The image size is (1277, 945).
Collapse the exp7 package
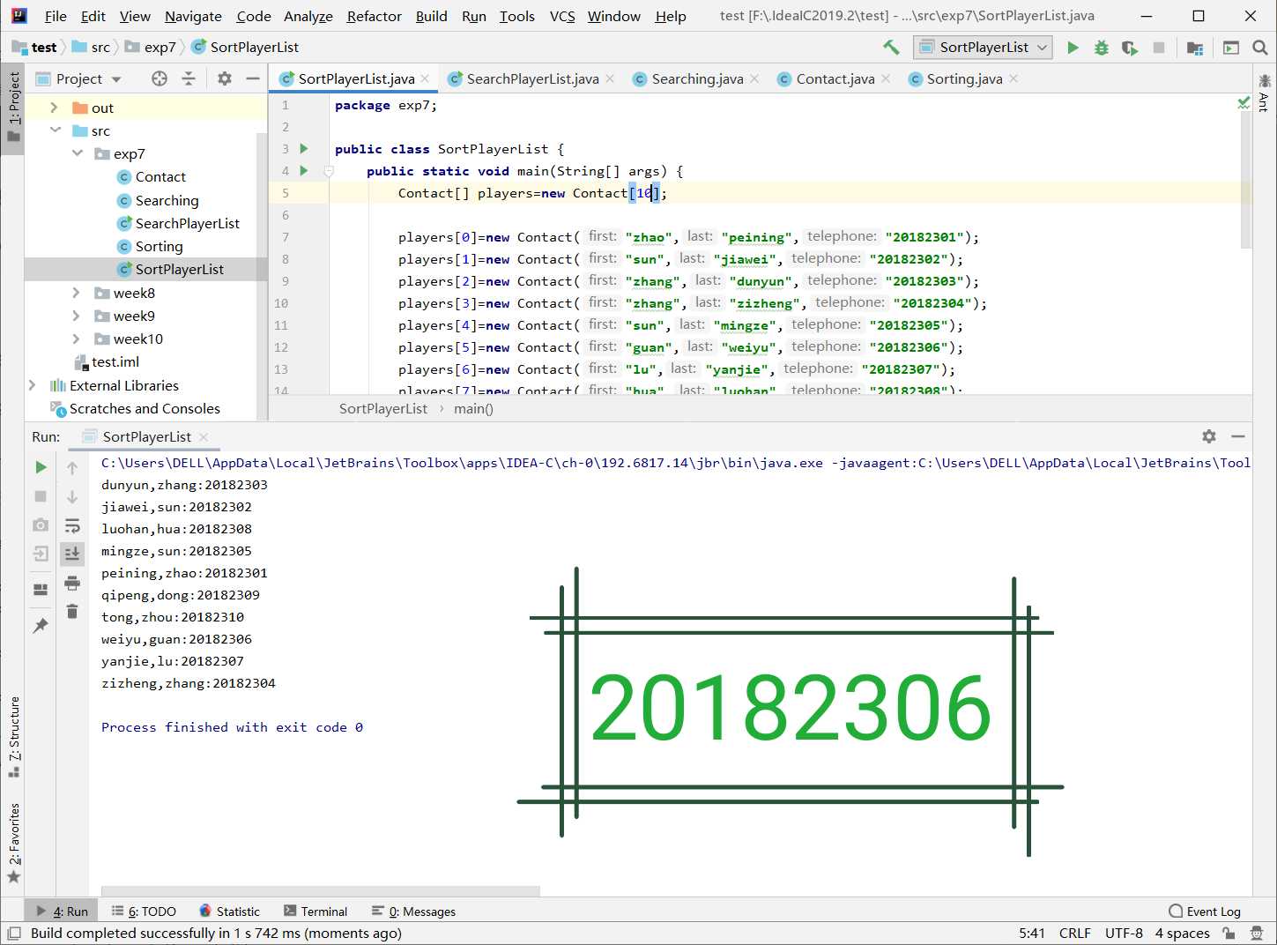78,153
